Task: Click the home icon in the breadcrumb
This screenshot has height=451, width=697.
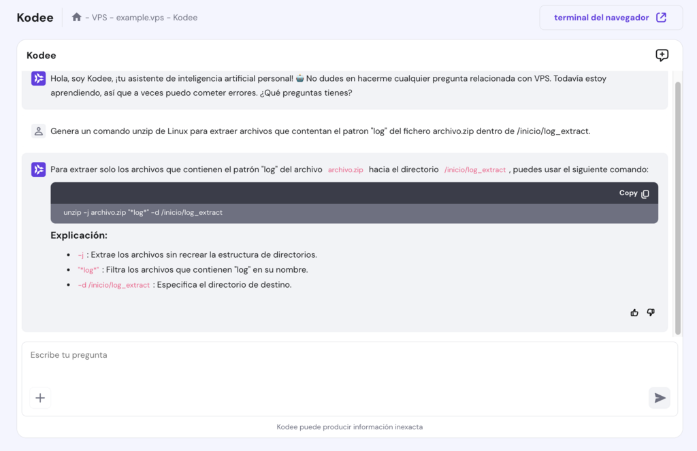Action: pyautogui.click(x=75, y=17)
